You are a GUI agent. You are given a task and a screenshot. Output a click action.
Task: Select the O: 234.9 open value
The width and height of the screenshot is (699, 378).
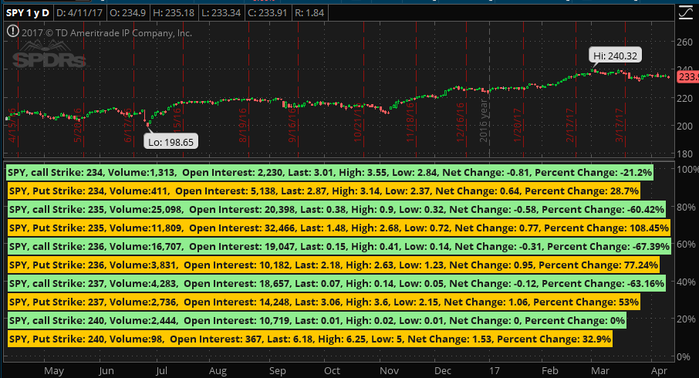pos(128,13)
